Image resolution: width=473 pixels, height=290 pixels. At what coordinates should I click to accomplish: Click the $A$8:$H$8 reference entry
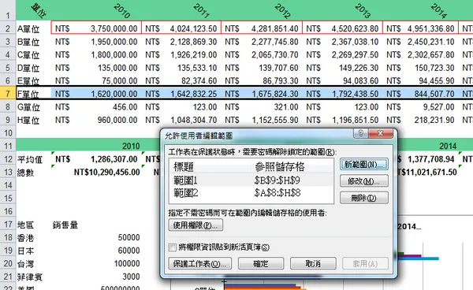click(x=277, y=192)
